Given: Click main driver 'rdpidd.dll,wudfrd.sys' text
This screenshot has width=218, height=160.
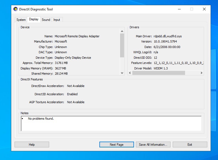Looking at the screenshot, I should click(x=167, y=36).
